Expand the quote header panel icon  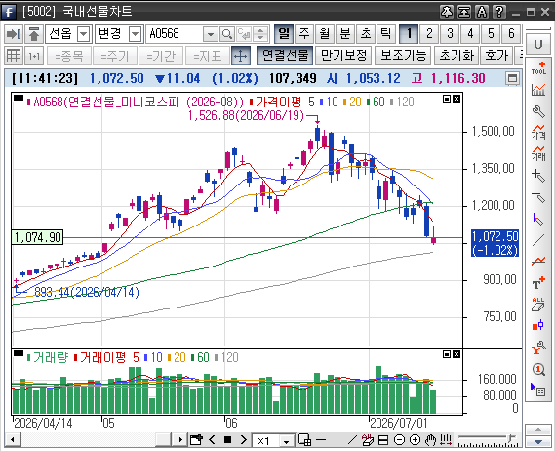[x=512, y=78]
